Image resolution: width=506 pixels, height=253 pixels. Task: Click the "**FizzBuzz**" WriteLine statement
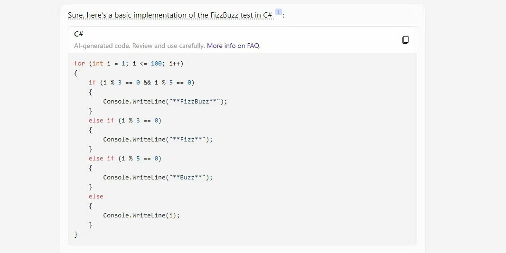point(165,102)
